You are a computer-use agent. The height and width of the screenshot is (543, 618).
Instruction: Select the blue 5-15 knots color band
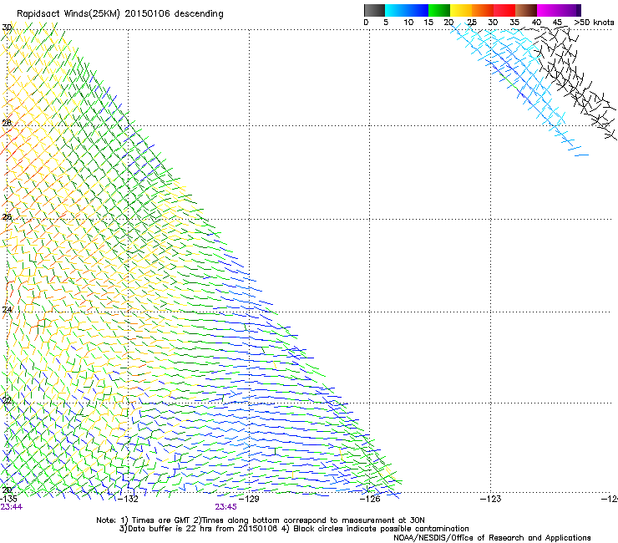point(407,10)
